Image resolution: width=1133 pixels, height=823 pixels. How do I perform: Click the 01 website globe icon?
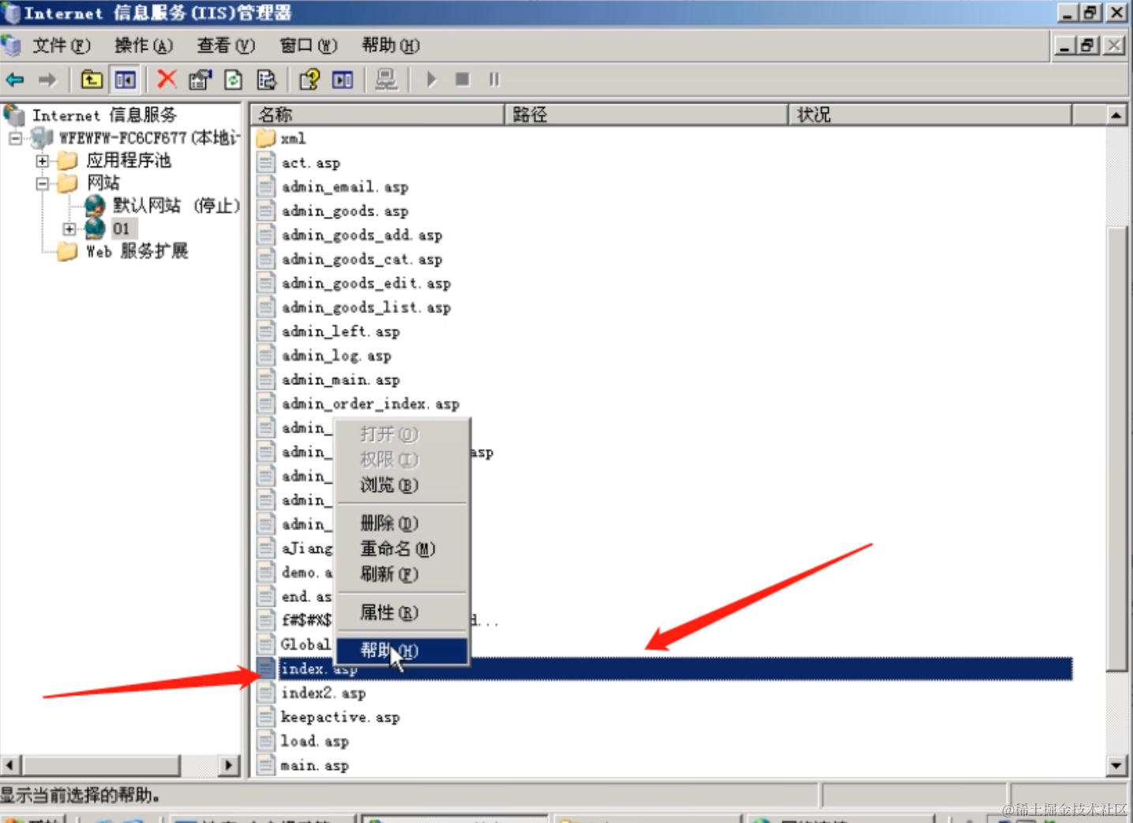pyautogui.click(x=95, y=229)
